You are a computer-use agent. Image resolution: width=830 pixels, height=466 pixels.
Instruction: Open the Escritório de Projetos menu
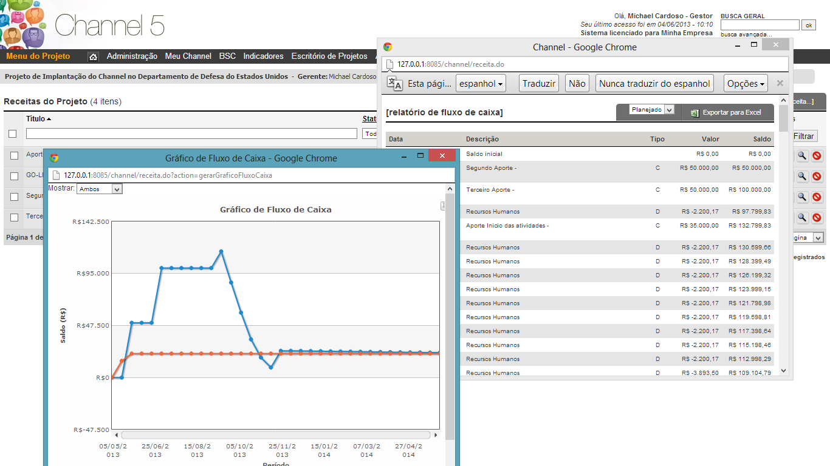point(329,56)
